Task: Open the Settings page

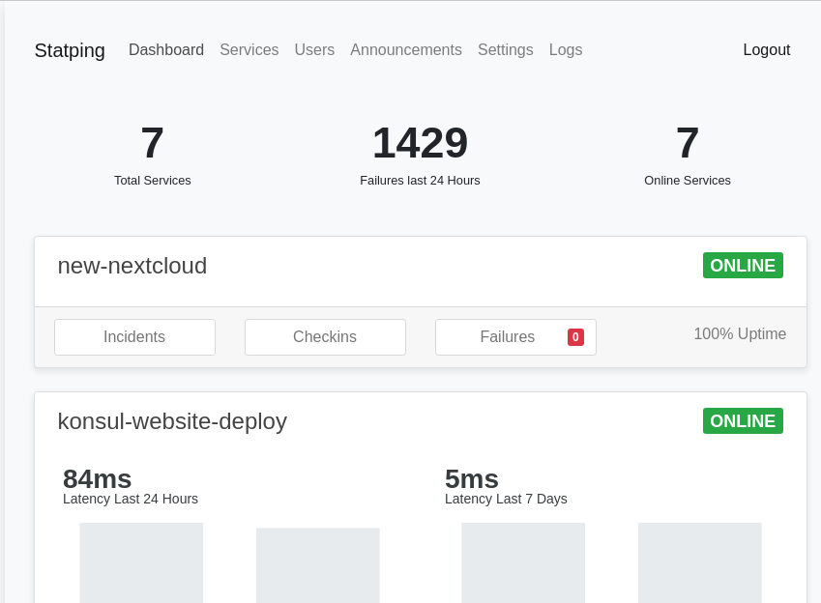Action: 506,49
